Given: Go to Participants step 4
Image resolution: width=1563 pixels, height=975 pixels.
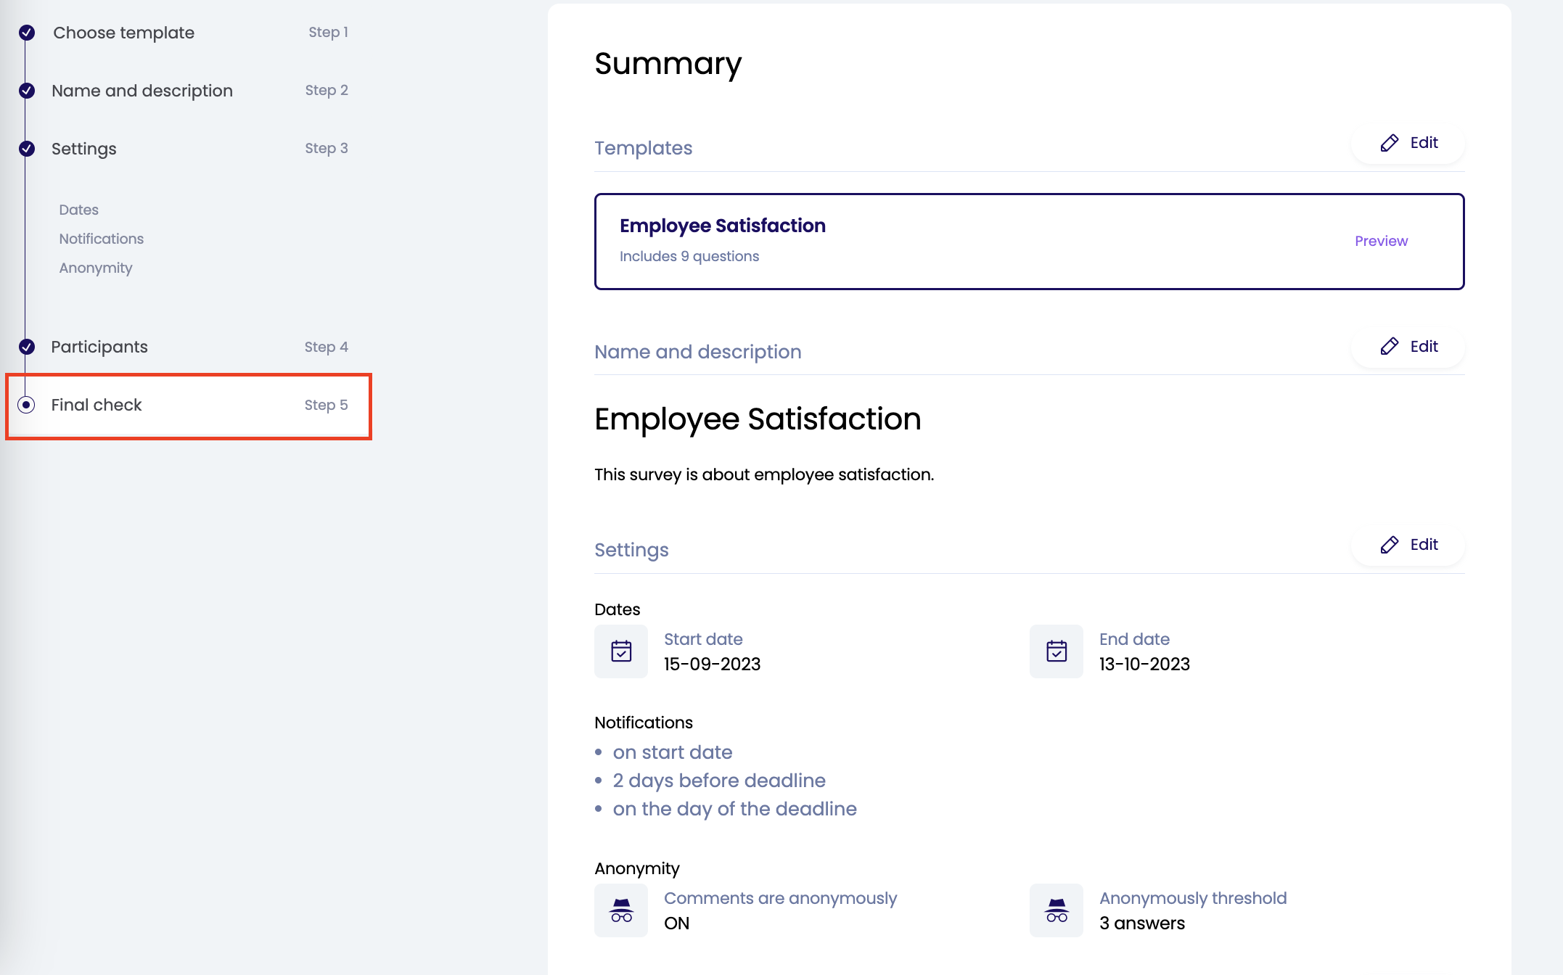Looking at the screenshot, I should point(99,347).
